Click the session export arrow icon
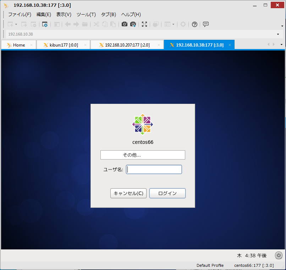 coord(24,24)
